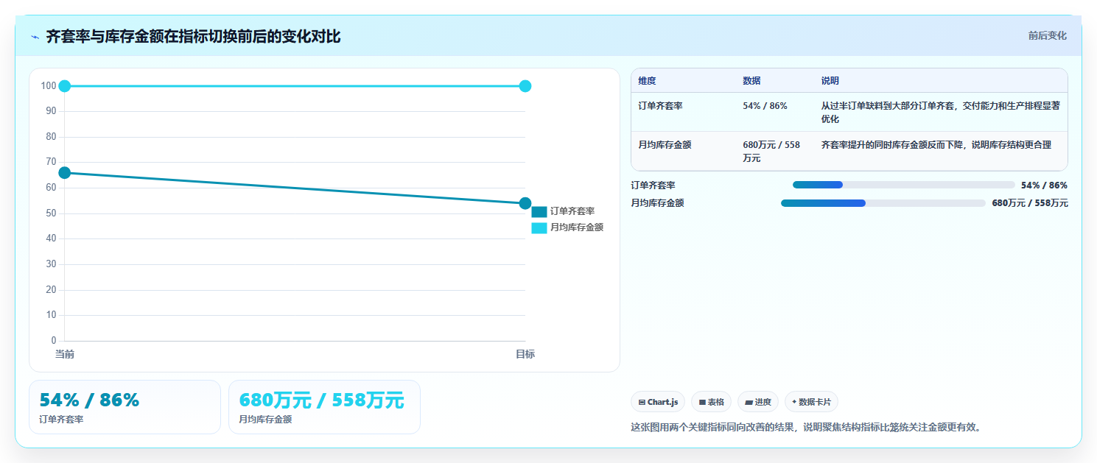The height and width of the screenshot is (463, 1097).
Task: Click the 月均库存金额 progress row label
Action: coord(658,203)
